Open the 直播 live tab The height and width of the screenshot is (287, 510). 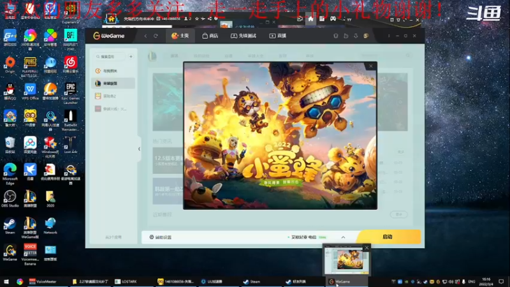point(278,36)
